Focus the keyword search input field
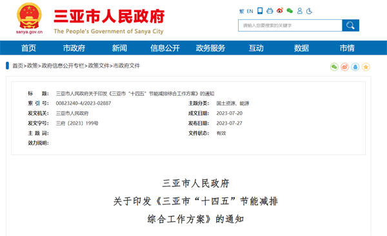This screenshot has height=236, width=387. coord(290,25)
